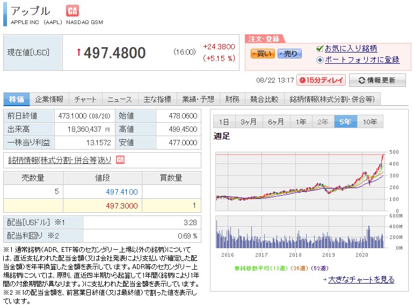This screenshot has height=305, width=414.
Task: Switch to the 企業情報 tab
Action: pyautogui.click(x=49, y=99)
